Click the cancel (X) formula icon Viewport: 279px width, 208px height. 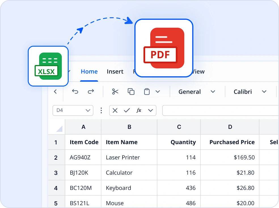point(115,110)
